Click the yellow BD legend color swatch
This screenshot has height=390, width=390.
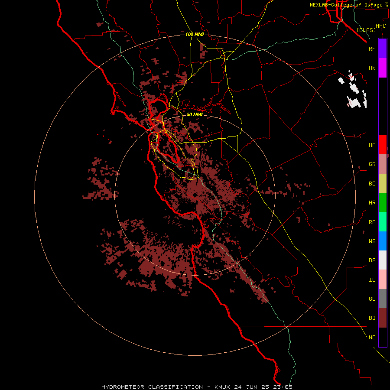tap(383, 184)
